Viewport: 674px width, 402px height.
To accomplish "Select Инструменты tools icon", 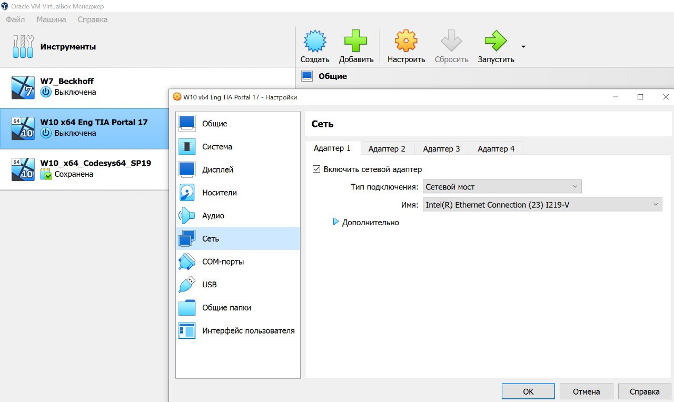I will [23, 47].
